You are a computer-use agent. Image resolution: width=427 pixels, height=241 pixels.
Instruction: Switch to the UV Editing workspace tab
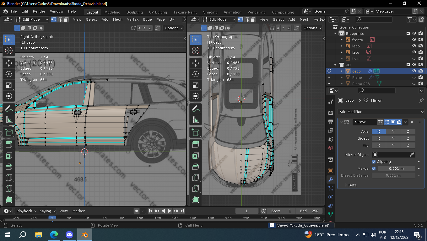pos(158,12)
